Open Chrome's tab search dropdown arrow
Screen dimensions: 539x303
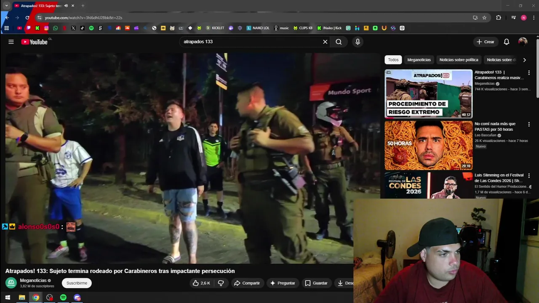6,5
